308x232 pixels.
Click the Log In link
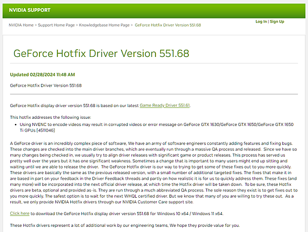261,22
